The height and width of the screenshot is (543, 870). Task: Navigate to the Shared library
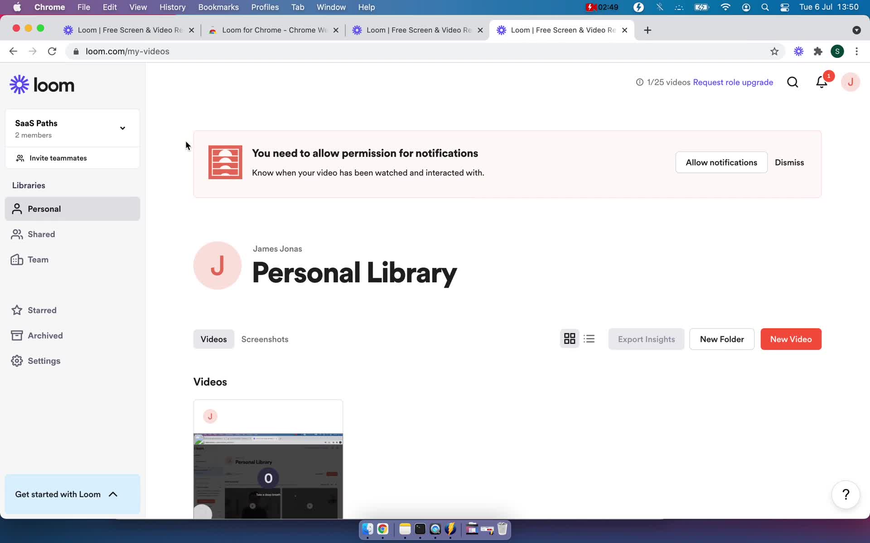pyautogui.click(x=41, y=234)
